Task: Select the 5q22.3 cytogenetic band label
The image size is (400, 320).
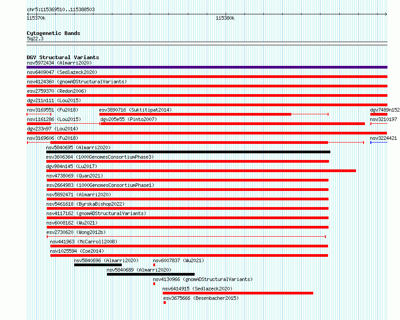Action: 35,39
